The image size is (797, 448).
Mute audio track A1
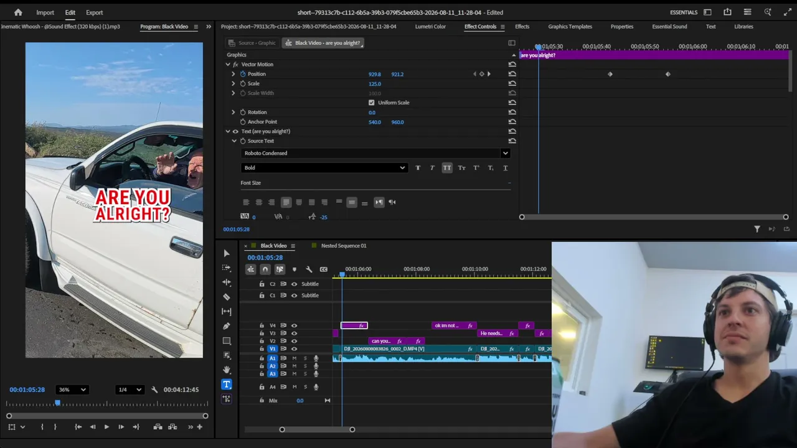[x=295, y=358]
